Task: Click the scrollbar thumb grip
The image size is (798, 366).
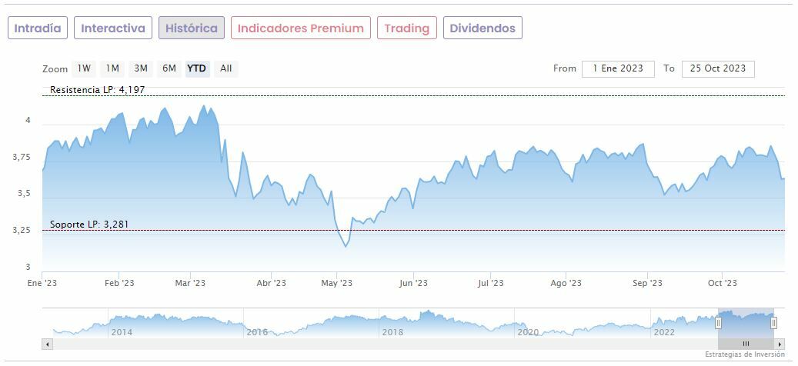Action: [746, 344]
